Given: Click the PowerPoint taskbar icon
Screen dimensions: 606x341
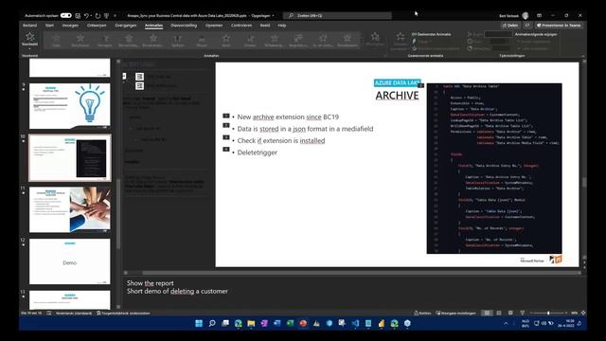Looking at the screenshot, I should pos(303,323).
